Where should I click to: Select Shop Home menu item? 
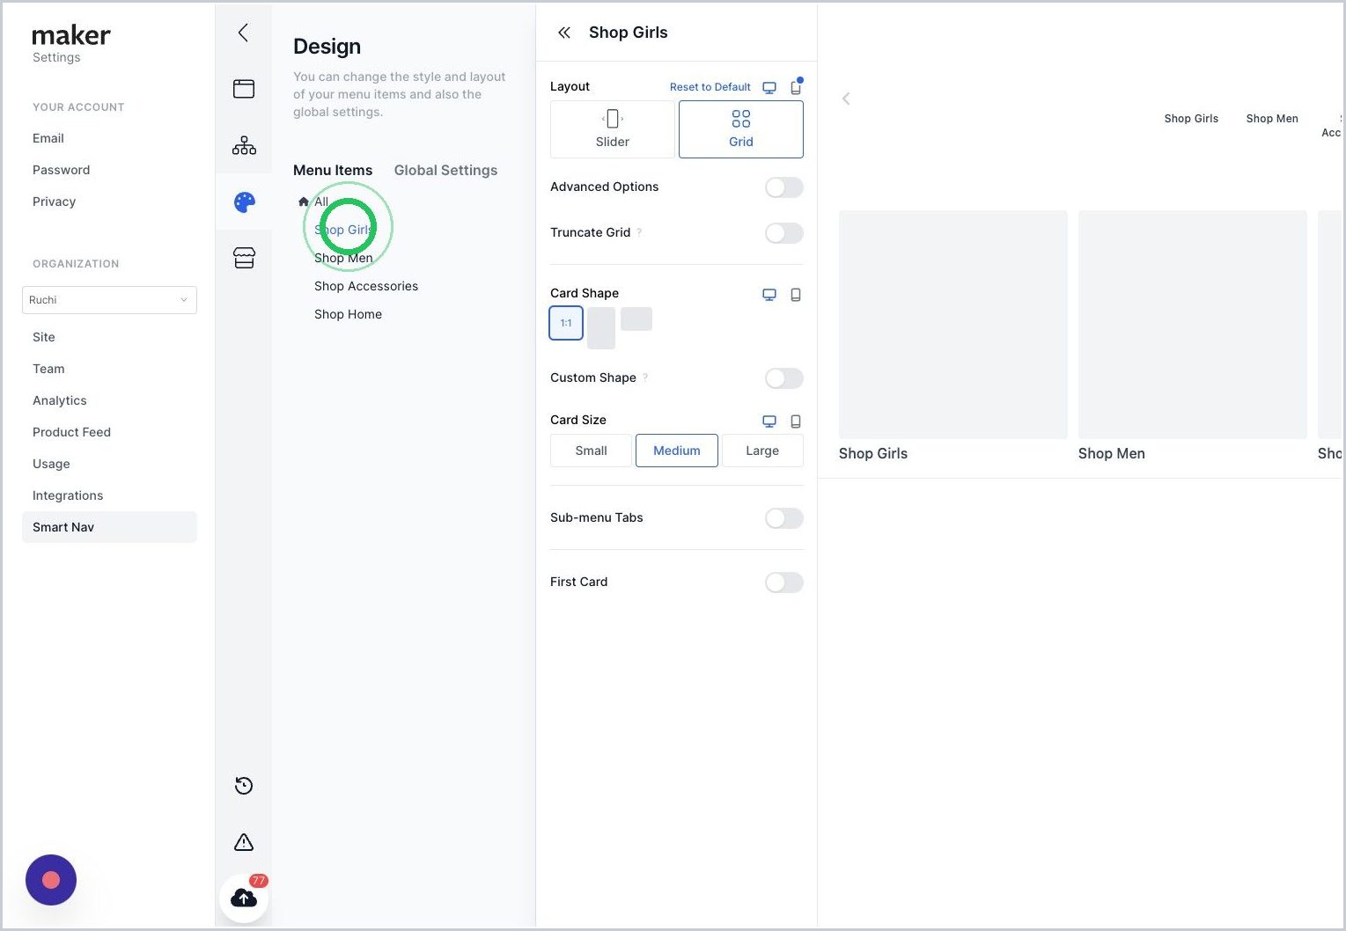click(x=348, y=314)
